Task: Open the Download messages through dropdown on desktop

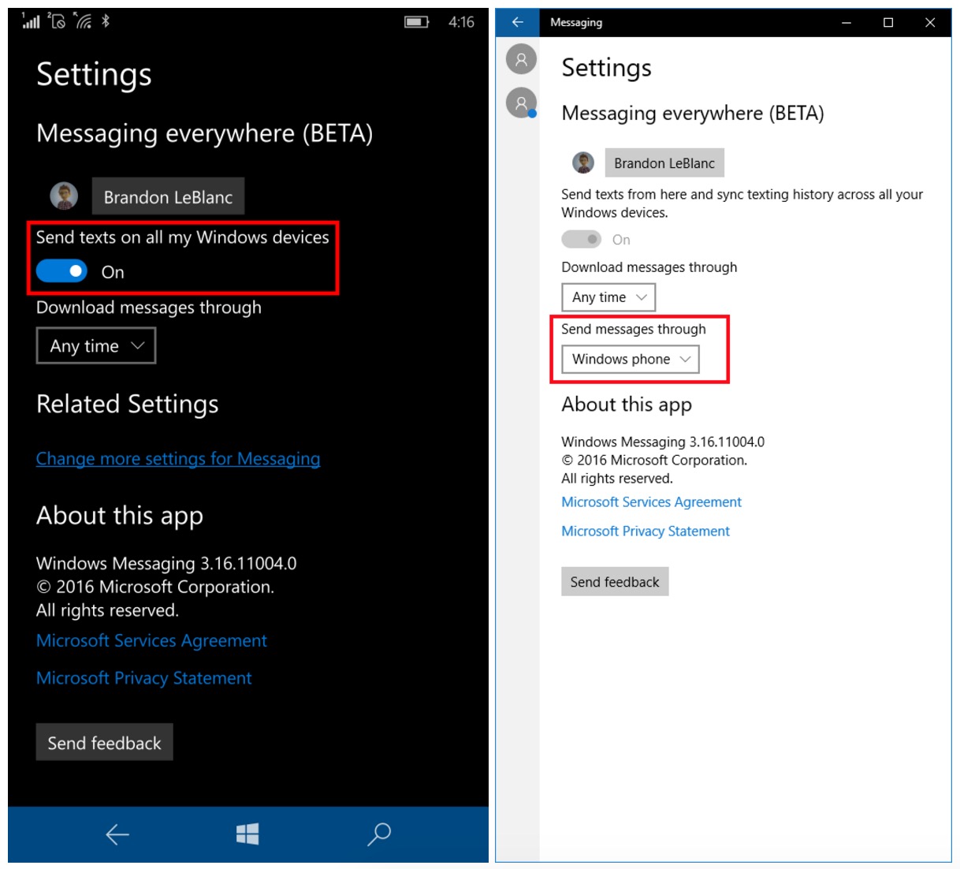Action: pos(608,297)
